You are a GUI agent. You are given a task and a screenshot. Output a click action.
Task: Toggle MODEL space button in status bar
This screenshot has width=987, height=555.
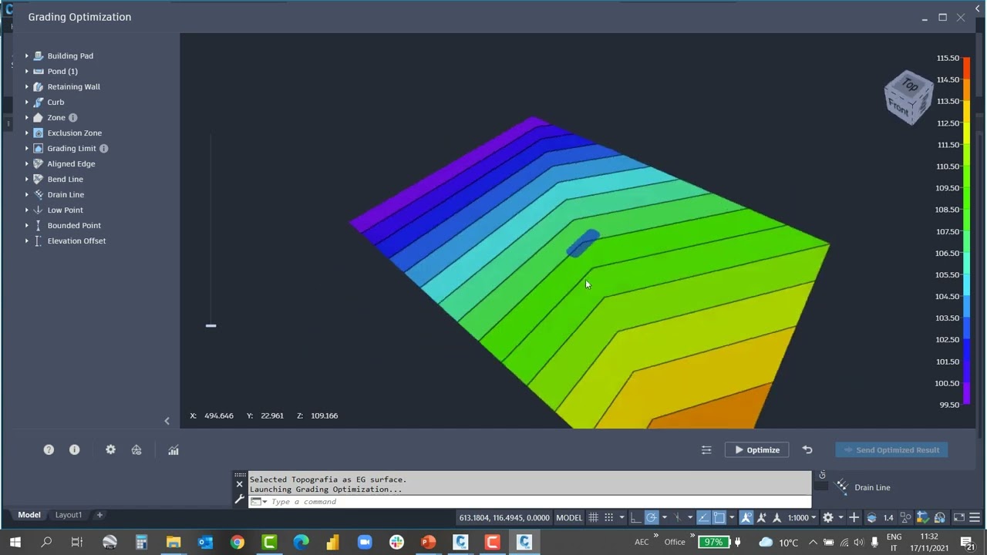coord(569,518)
